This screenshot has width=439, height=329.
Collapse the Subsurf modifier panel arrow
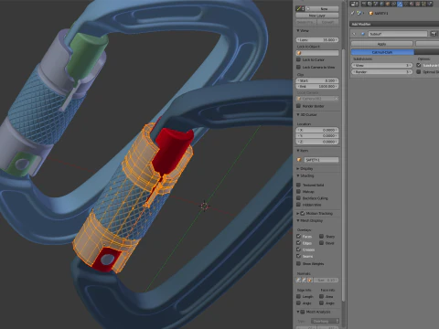(354, 34)
